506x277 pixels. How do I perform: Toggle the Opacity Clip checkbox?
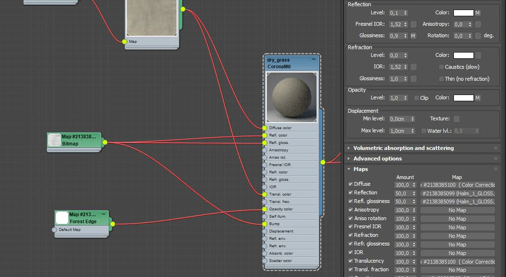click(x=417, y=98)
